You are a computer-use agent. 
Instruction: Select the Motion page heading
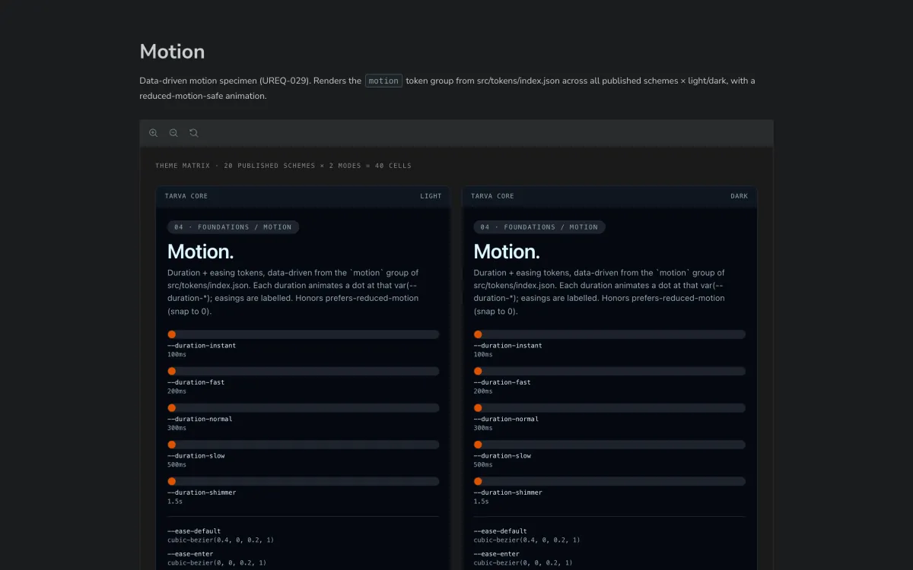[x=172, y=52]
